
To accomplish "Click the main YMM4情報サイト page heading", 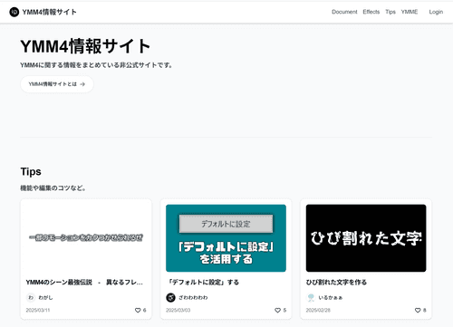I will tap(85, 46).
